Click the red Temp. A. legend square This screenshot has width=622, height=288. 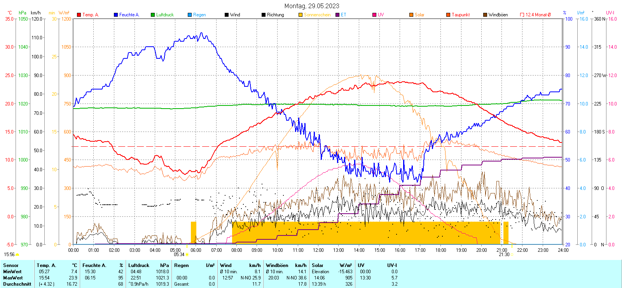79,15
